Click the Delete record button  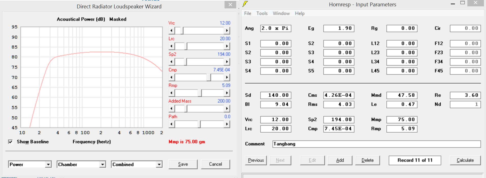pos(367,160)
